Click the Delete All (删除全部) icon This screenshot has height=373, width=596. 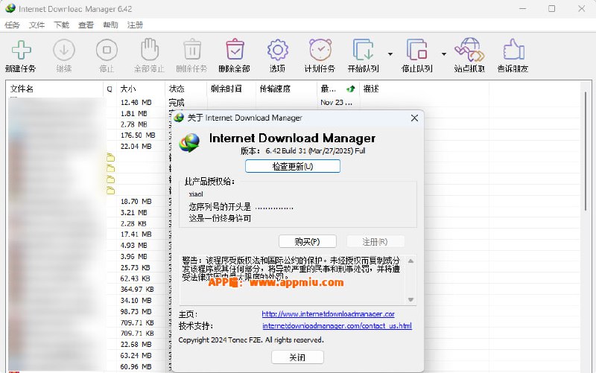click(x=235, y=50)
